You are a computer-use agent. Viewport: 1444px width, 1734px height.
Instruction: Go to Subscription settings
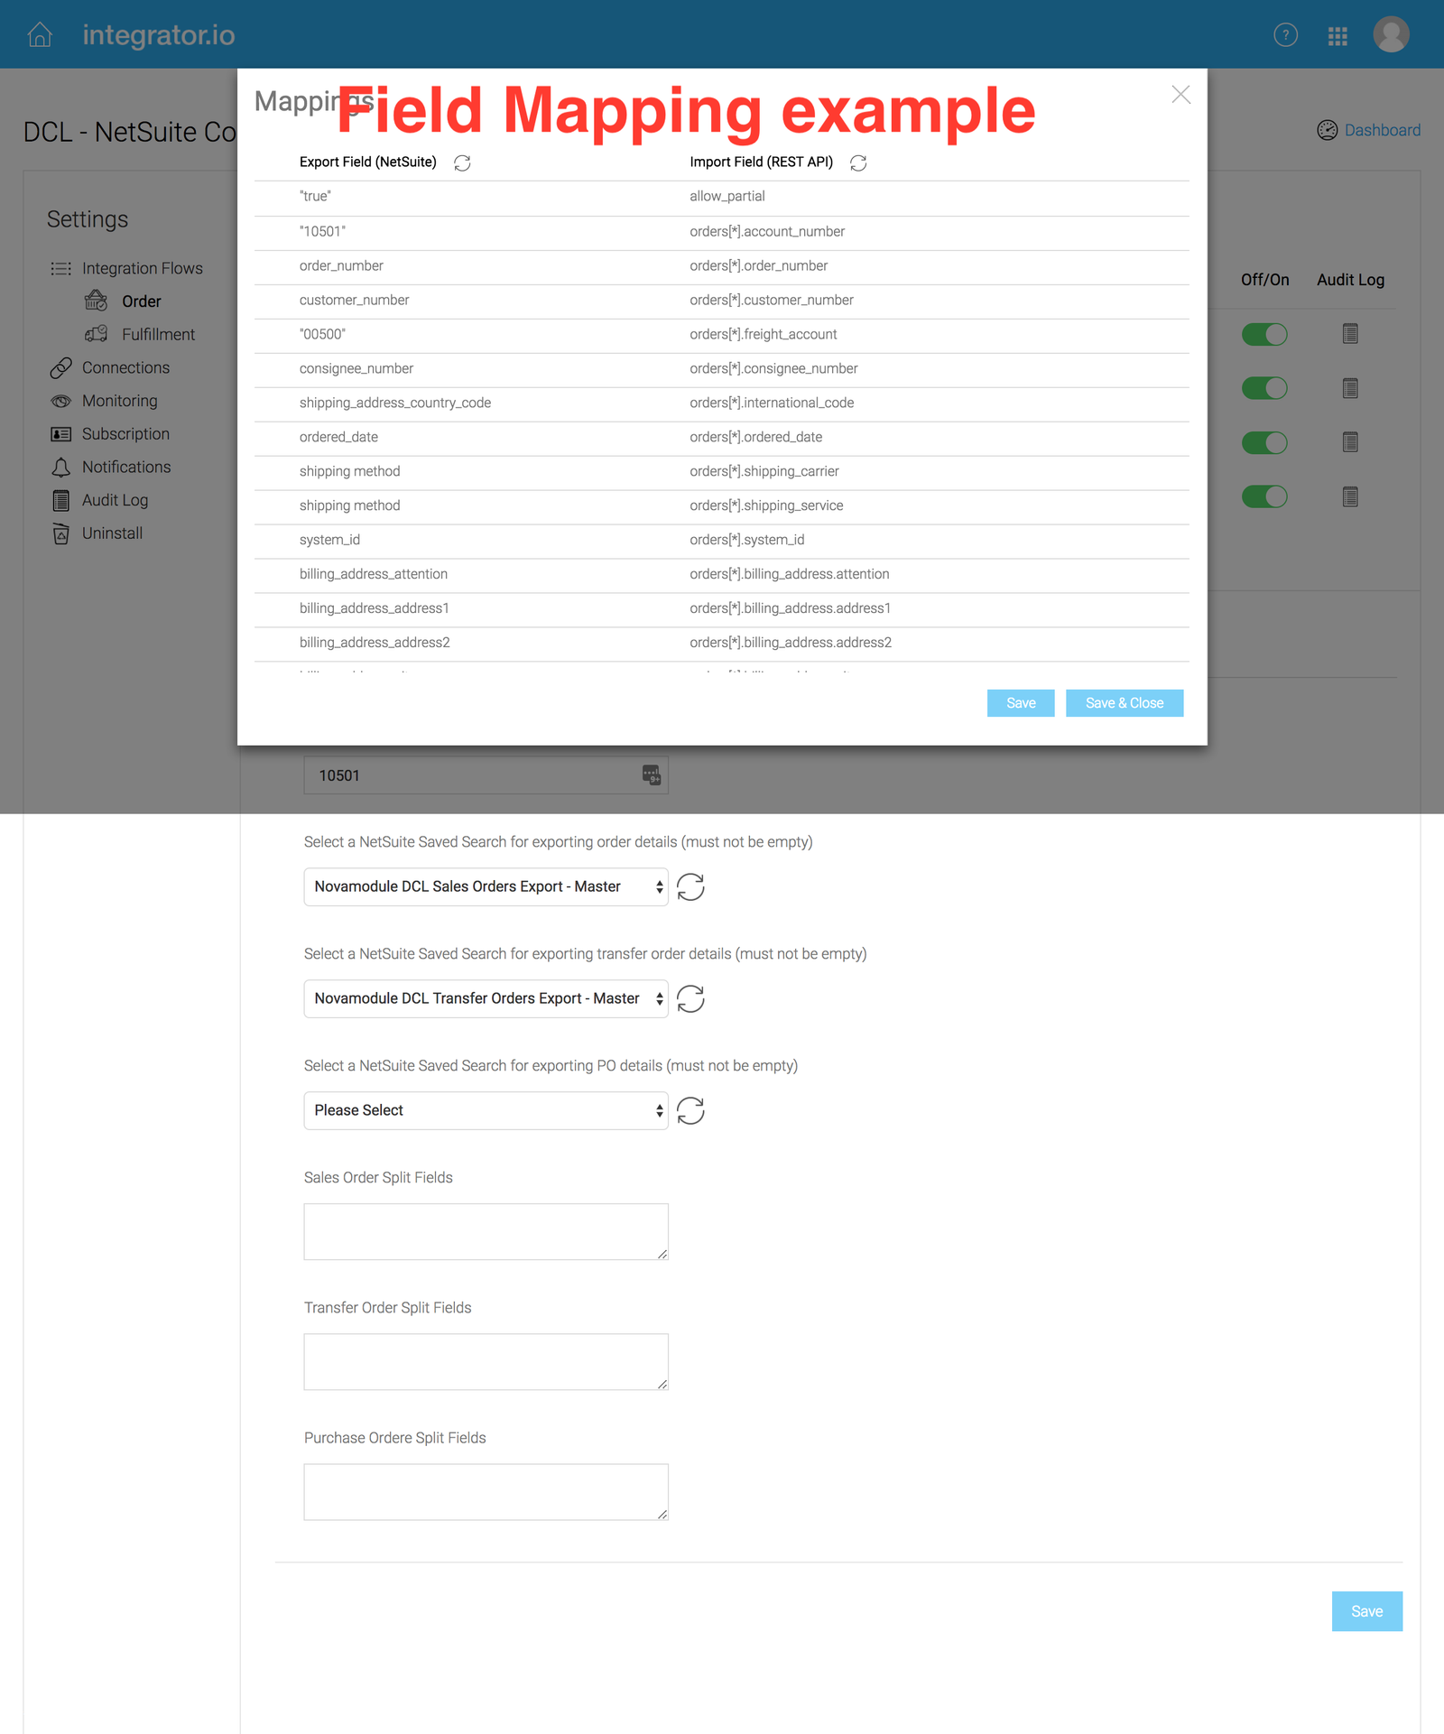pyautogui.click(x=125, y=434)
